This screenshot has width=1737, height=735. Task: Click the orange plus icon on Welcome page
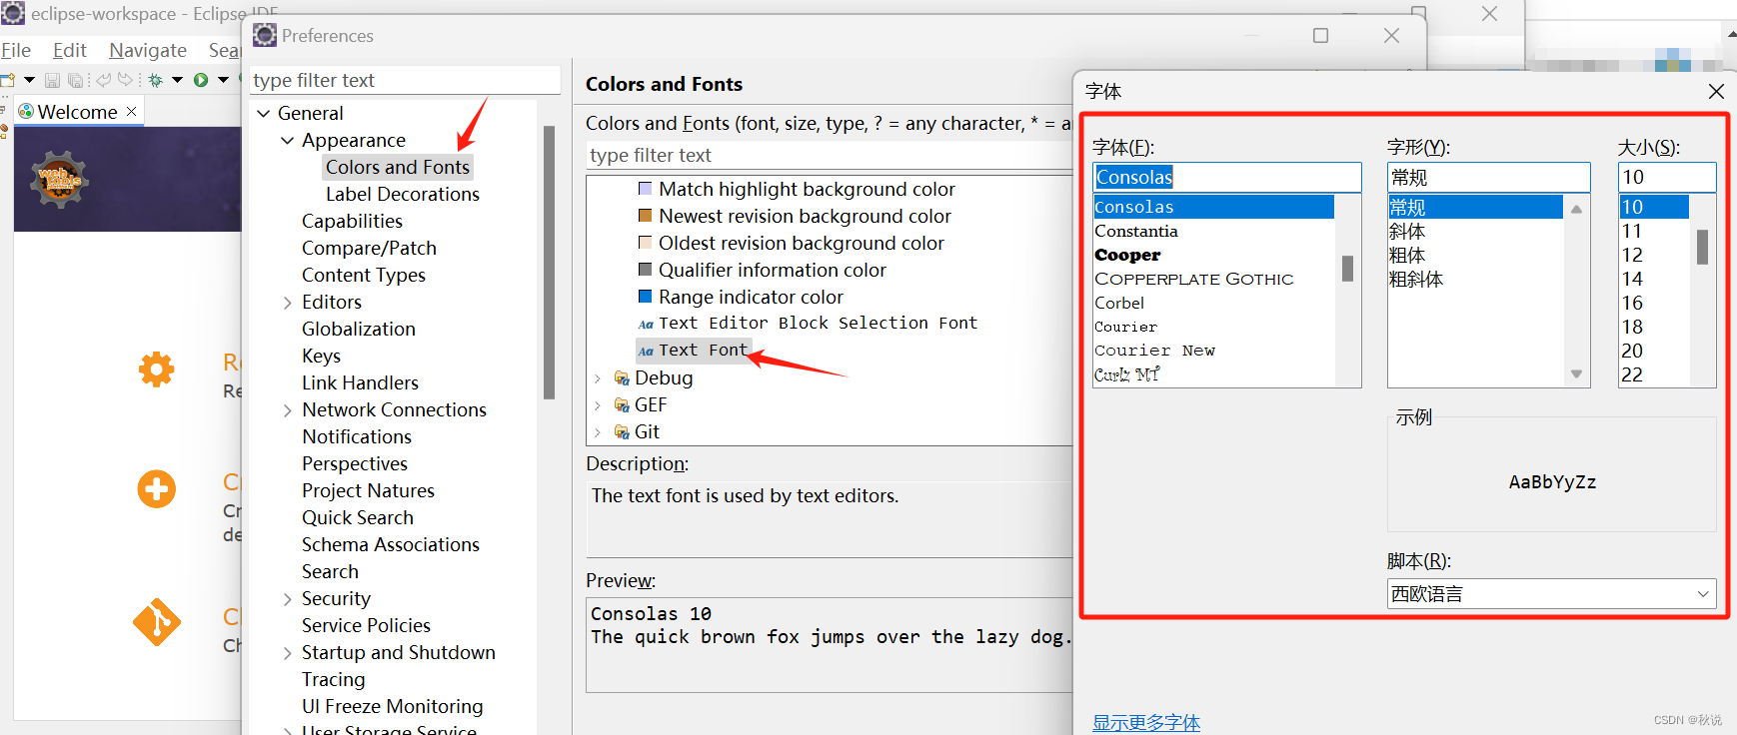click(156, 489)
